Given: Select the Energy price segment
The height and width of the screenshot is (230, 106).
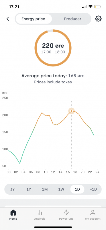Looking at the screenshot, I should tap(34, 19).
